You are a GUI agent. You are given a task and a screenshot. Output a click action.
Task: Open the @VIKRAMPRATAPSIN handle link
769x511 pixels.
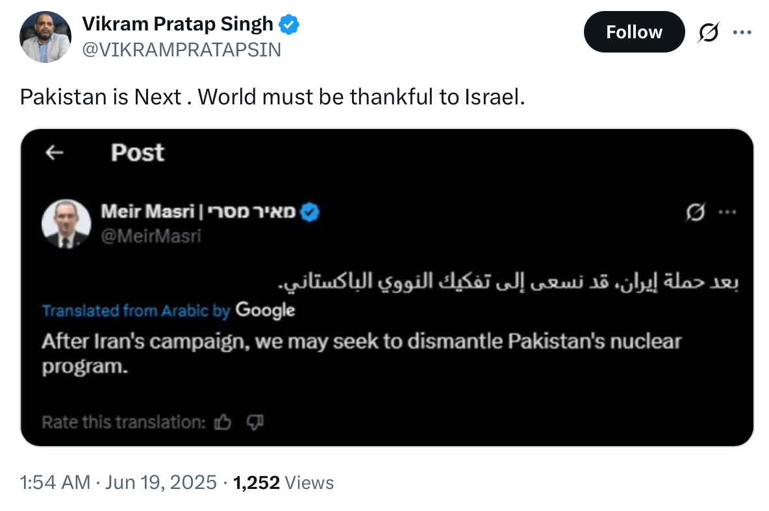[181, 50]
